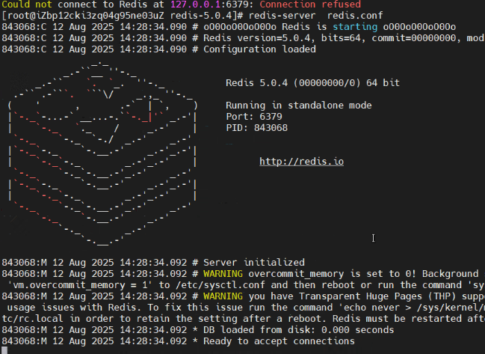Click the root@iZbp12cki3zq04g95ne03uZ prompt

coord(123,16)
